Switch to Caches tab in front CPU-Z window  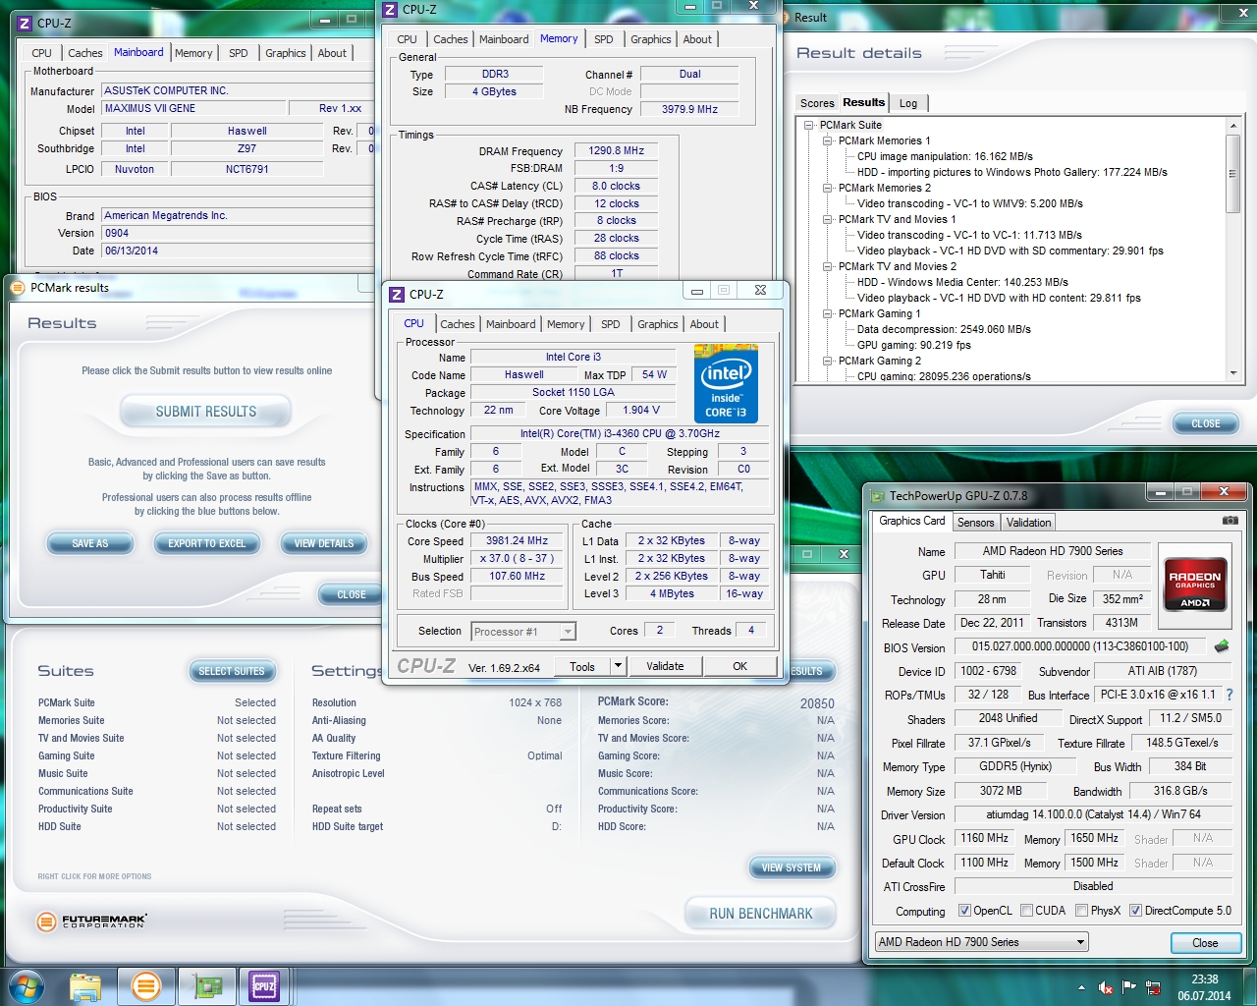pyautogui.click(x=457, y=324)
